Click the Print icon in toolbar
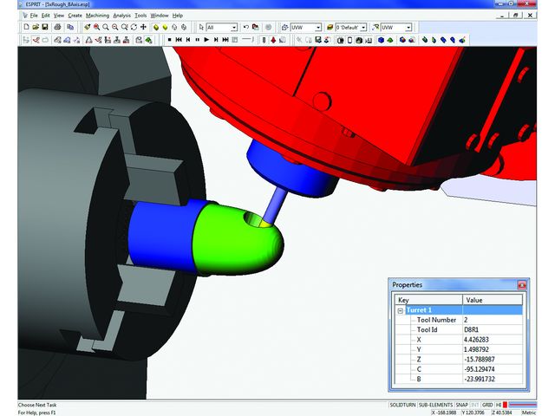This screenshot has width=555, height=416. coord(57,28)
